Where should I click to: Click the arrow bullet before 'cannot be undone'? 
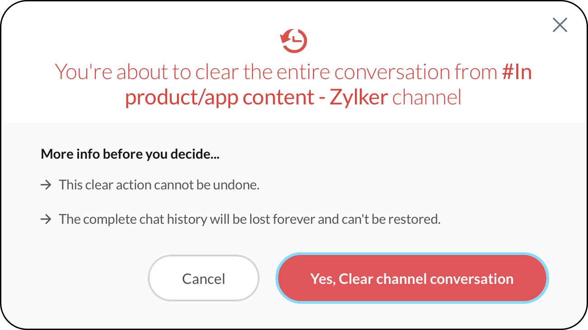click(x=46, y=185)
